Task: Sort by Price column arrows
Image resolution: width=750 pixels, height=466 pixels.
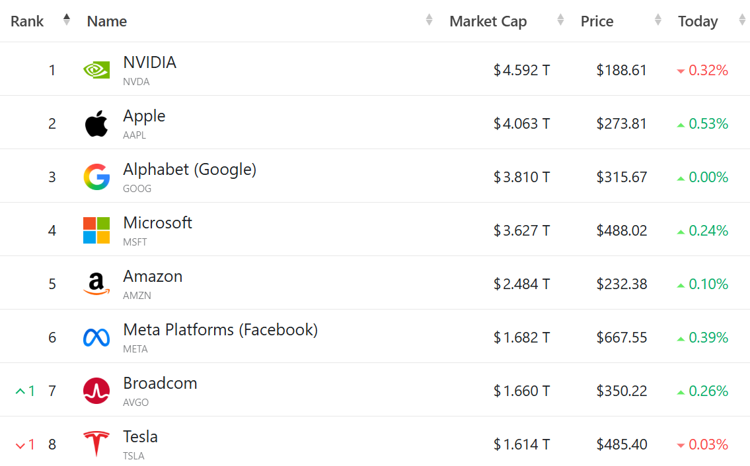Action: coord(657,20)
